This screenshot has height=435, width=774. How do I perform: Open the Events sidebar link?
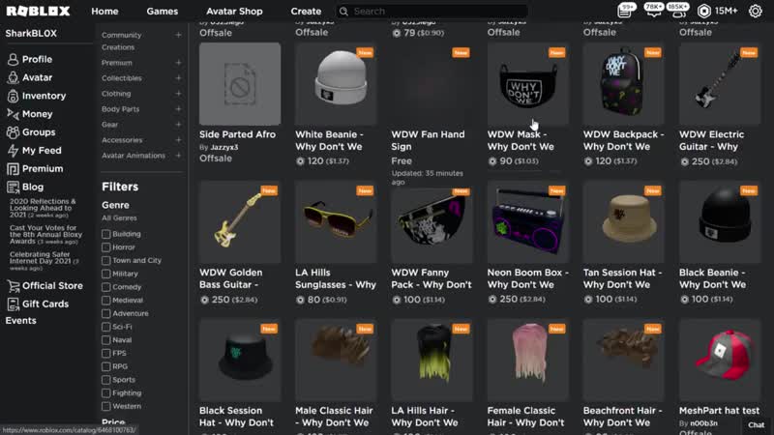click(20, 321)
